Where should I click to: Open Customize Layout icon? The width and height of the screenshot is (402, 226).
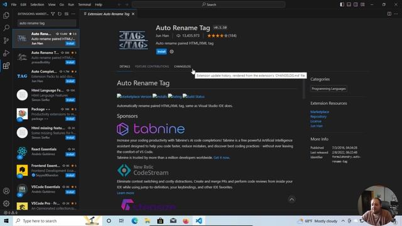[x=362, y=4]
